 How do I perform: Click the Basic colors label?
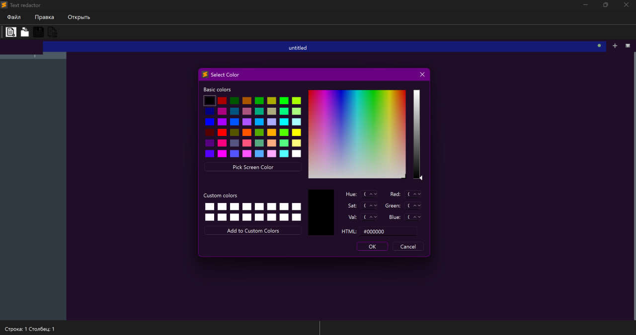point(217,90)
